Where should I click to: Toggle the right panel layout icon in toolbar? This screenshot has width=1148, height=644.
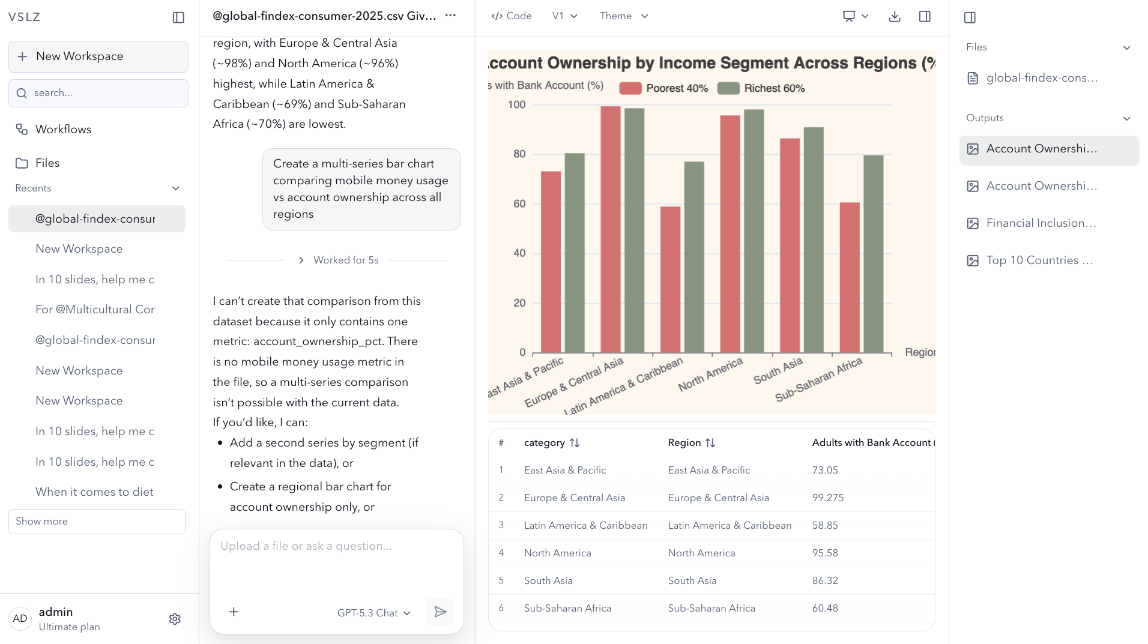pos(925,16)
